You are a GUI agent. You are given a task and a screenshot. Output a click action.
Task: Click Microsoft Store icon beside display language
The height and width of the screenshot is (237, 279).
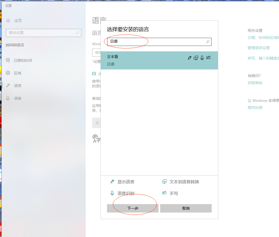94,73
